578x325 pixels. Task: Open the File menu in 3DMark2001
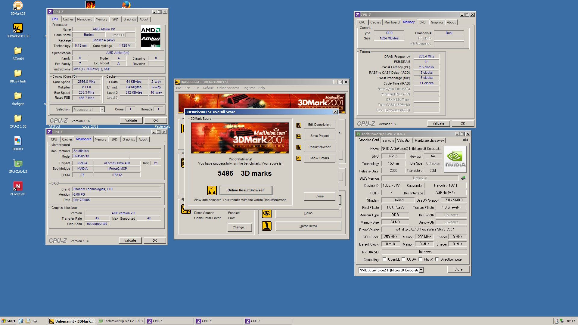(179, 88)
